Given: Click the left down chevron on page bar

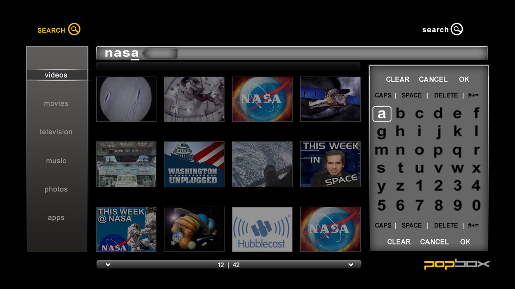Looking at the screenshot, I should pos(108,265).
